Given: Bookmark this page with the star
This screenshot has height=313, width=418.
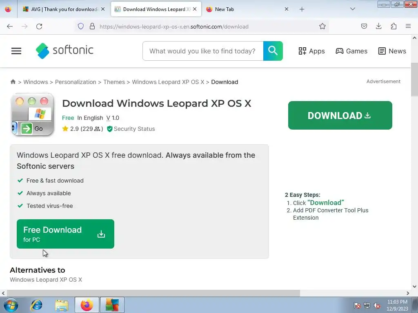Looking at the screenshot, I should 322,26.
